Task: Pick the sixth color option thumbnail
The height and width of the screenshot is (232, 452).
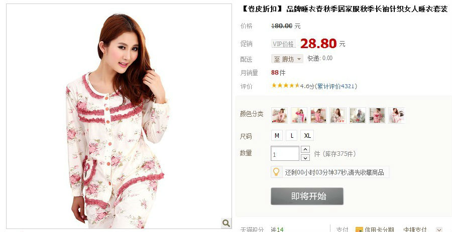Action: (x=377, y=115)
